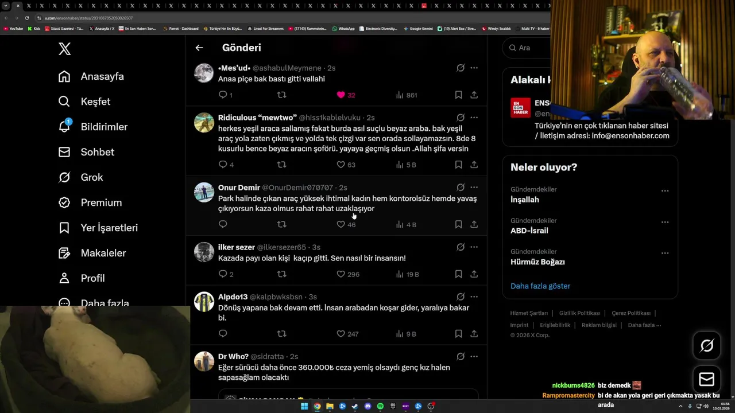735x413 pixels.
Task: Repost the Ridiculous "mewtwo" tweet
Action: (x=281, y=165)
